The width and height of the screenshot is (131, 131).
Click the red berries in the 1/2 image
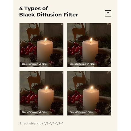(x=29, y=98)
